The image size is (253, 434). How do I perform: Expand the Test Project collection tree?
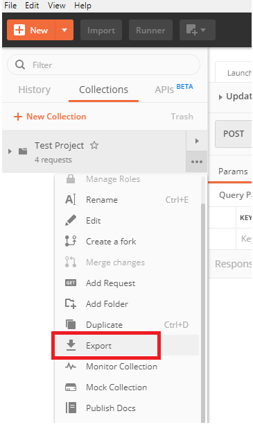click(x=10, y=151)
